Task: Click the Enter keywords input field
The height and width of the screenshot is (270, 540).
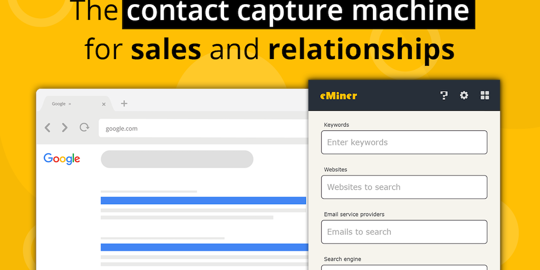Action: (x=404, y=142)
